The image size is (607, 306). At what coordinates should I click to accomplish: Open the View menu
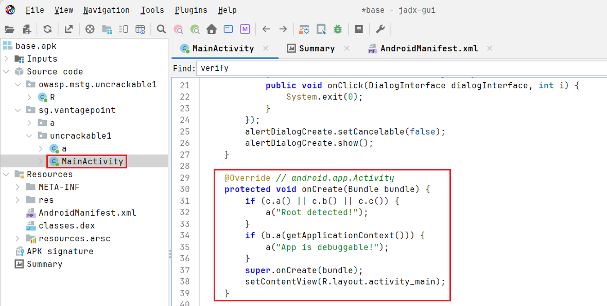click(x=64, y=10)
